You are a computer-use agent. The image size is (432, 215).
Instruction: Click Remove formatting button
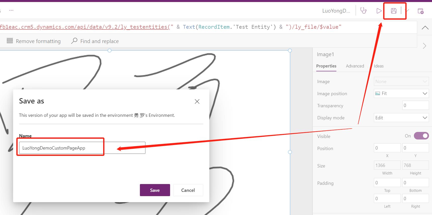(x=34, y=41)
